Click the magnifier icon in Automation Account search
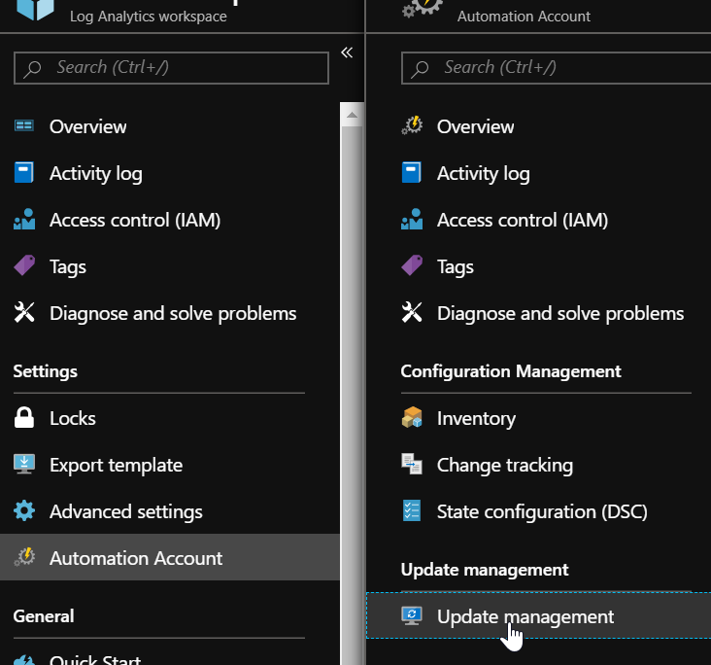This screenshot has height=665, width=711. coord(420,69)
